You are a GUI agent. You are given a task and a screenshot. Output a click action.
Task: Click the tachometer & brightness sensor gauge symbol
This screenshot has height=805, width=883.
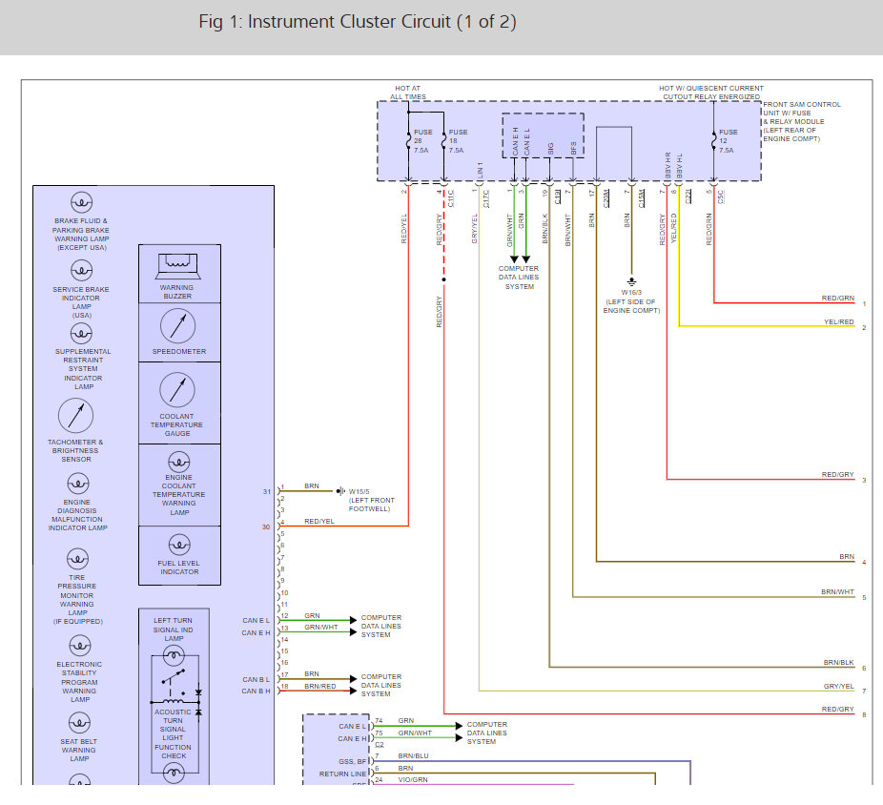pyautogui.click(x=75, y=416)
